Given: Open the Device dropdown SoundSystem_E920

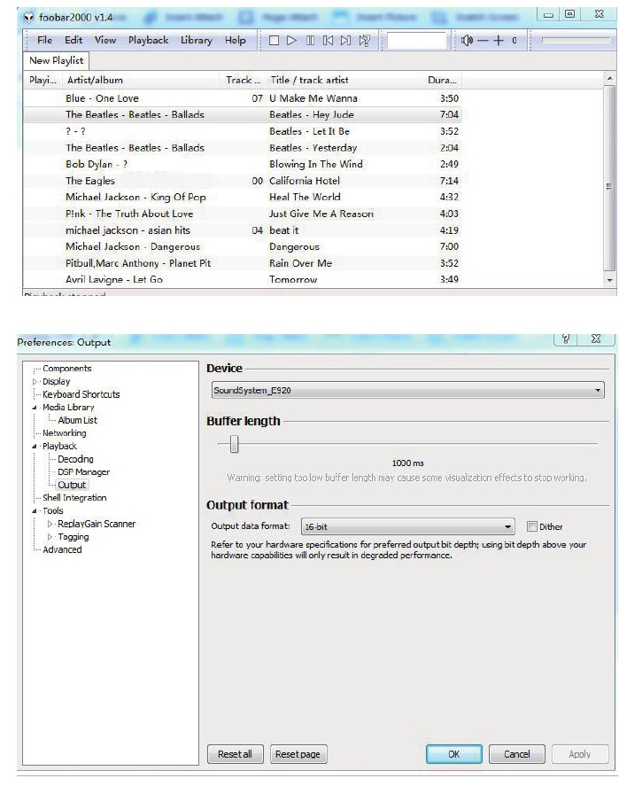Looking at the screenshot, I should [407, 390].
